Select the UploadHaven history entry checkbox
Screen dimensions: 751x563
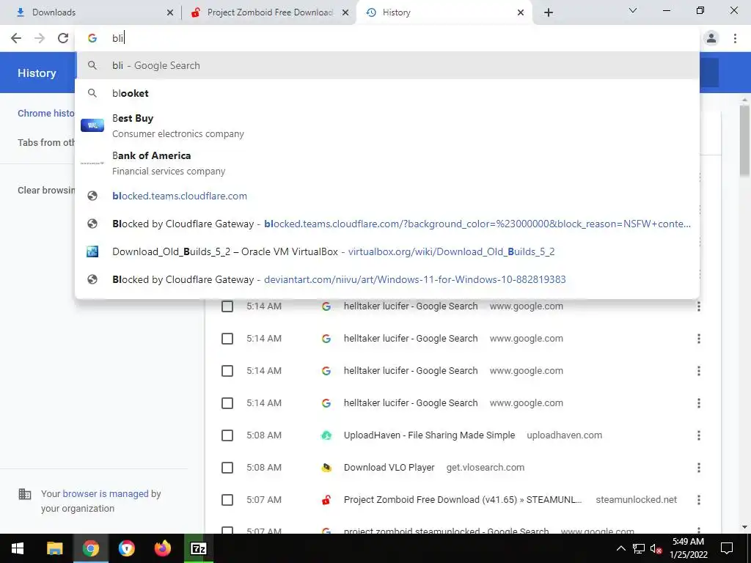coord(227,435)
